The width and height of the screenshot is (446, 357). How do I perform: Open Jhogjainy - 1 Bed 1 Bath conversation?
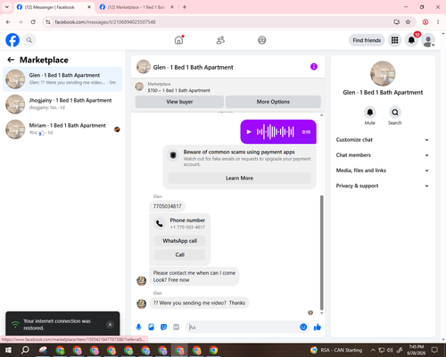click(62, 104)
